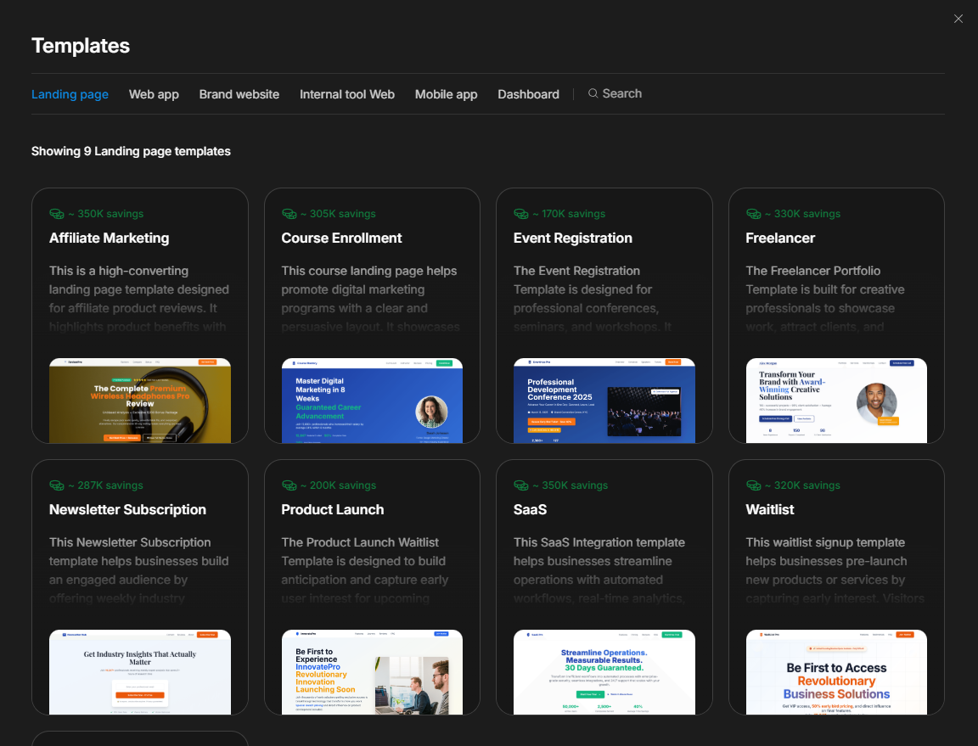Go to the Mobile app tab
Viewport: 978px width, 746px height.
click(x=446, y=94)
